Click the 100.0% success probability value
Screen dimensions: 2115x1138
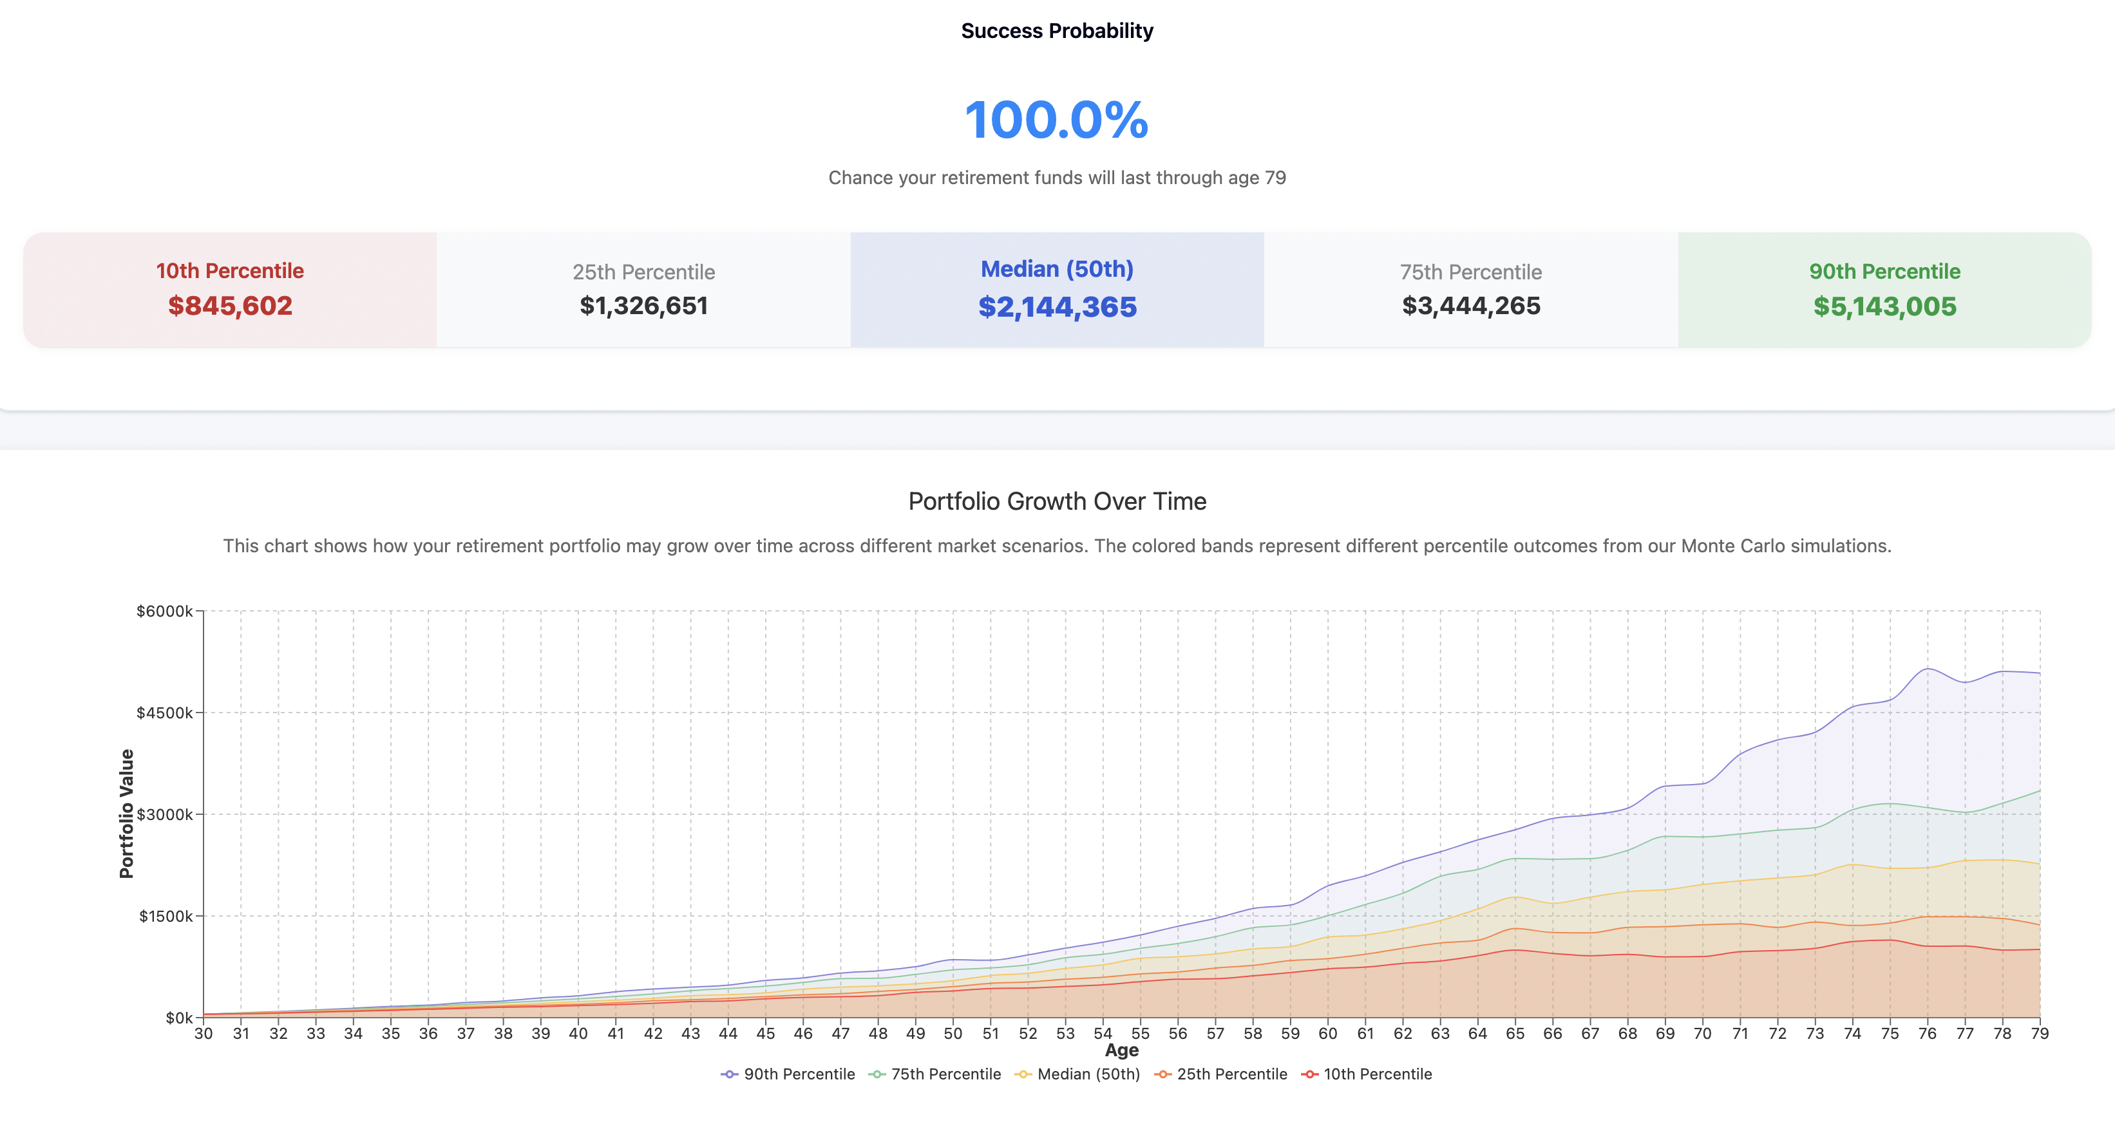coord(1057,120)
